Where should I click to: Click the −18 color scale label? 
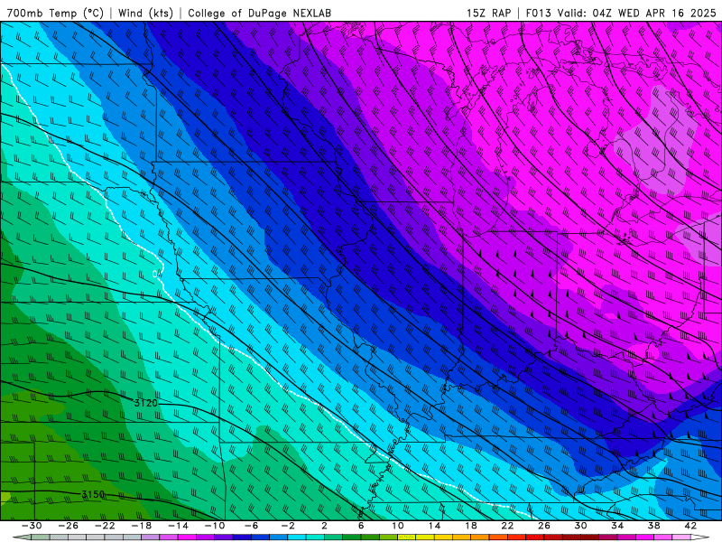click(142, 526)
